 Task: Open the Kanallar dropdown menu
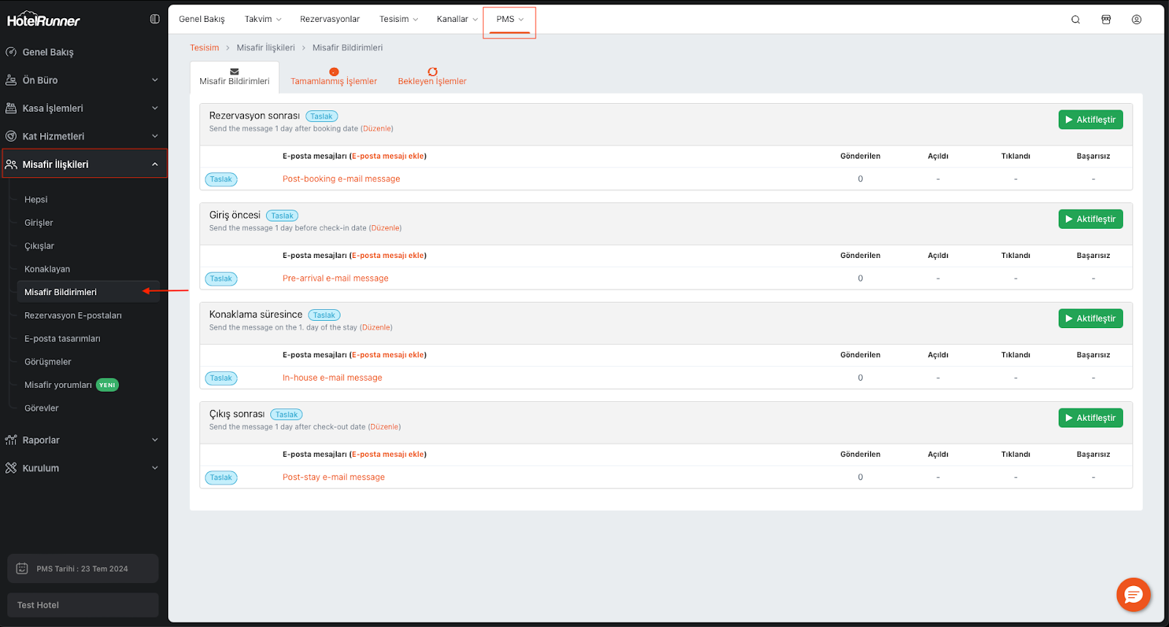coord(457,20)
